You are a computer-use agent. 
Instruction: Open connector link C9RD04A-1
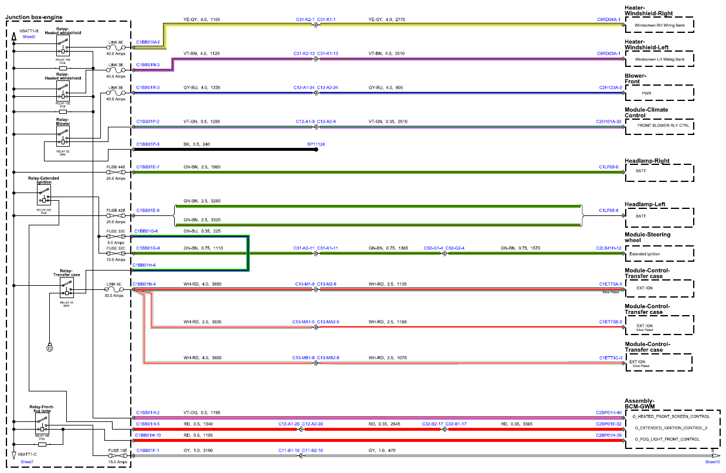click(609, 19)
